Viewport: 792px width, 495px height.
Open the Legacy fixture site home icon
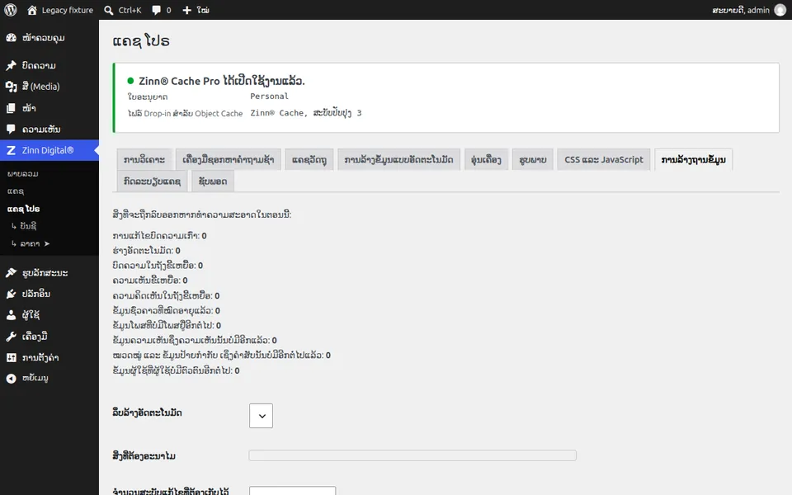click(x=32, y=10)
